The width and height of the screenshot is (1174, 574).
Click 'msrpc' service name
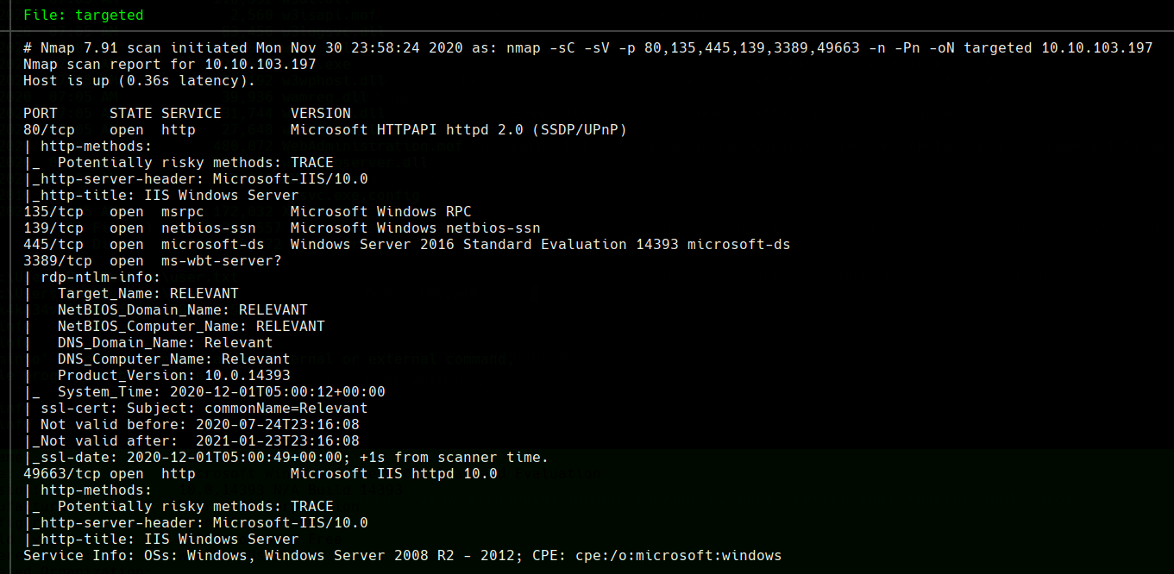tap(183, 212)
